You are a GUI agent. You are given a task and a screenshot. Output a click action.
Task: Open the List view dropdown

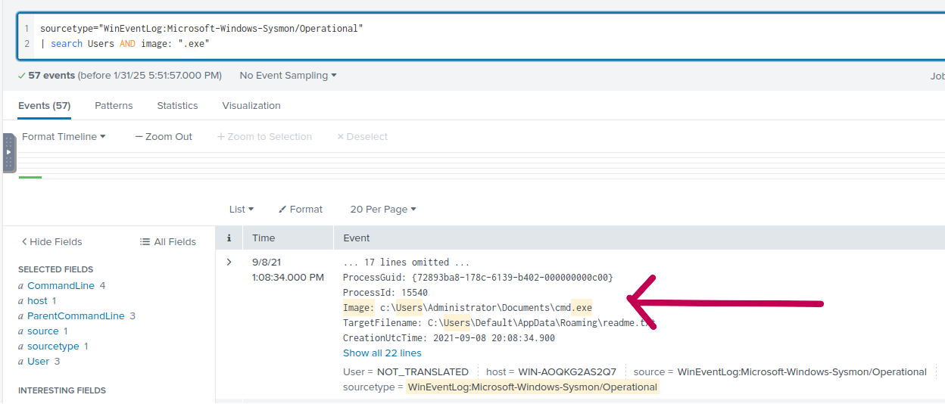(x=242, y=210)
